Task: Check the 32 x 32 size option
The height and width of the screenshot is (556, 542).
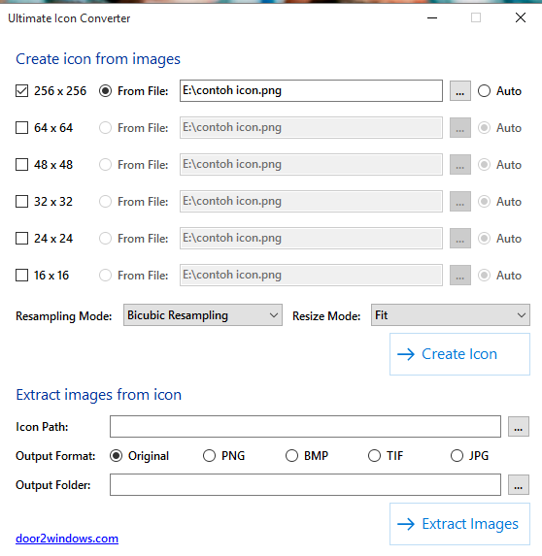Action: pos(22,202)
